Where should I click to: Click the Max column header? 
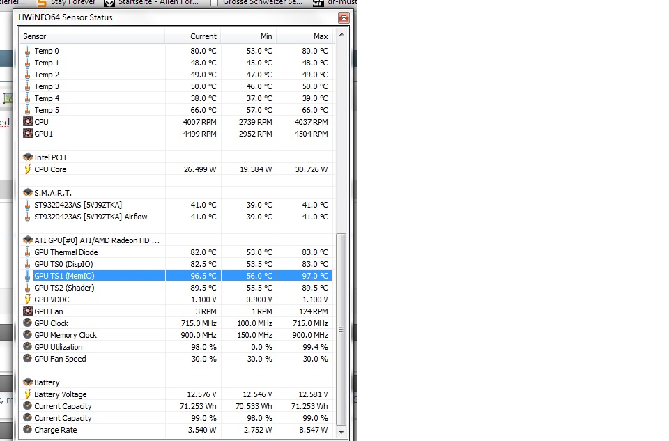point(305,36)
